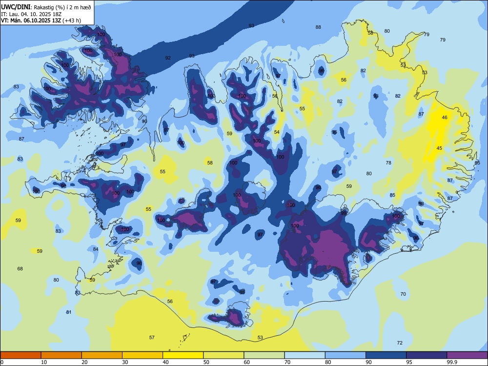Select the 'VT: Mán. 06.10.2025 13Z' text
Image resolution: width=488 pixels, height=366 pixels.
[31, 20]
